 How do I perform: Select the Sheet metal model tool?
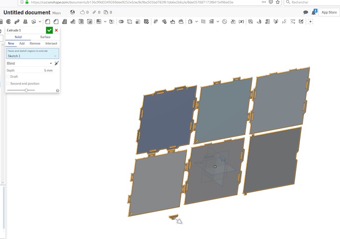(x=251, y=21)
